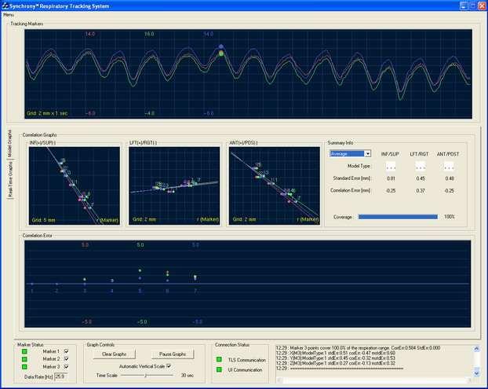Viewport: 488px width, 389px height.
Task: Click Marker 3 green status indicator
Action: (x=24, y=367)
